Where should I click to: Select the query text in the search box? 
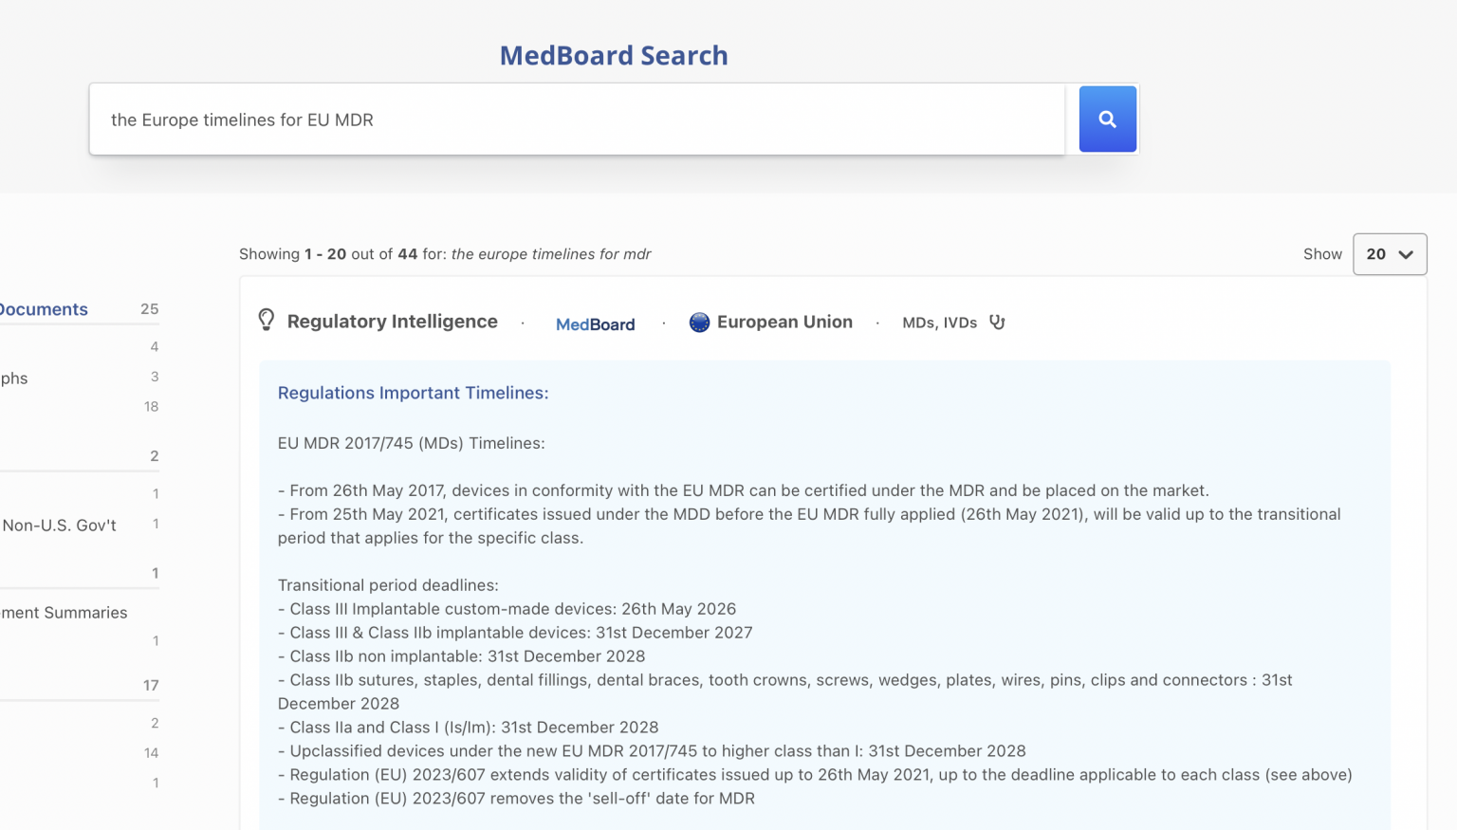point(242,120)
